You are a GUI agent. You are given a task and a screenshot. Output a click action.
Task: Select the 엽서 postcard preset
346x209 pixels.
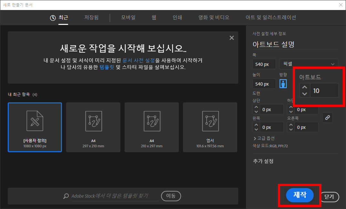pyautogui.click(x=210, y=127)
